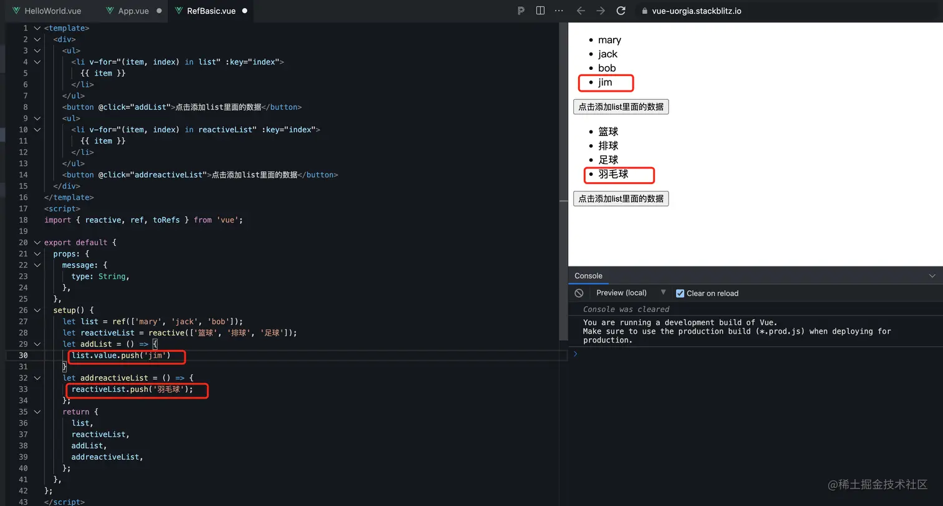Screen dimensions: 943x506
Task: Fold the li v-for list block at line 4
Action: [x=37, y=62]
